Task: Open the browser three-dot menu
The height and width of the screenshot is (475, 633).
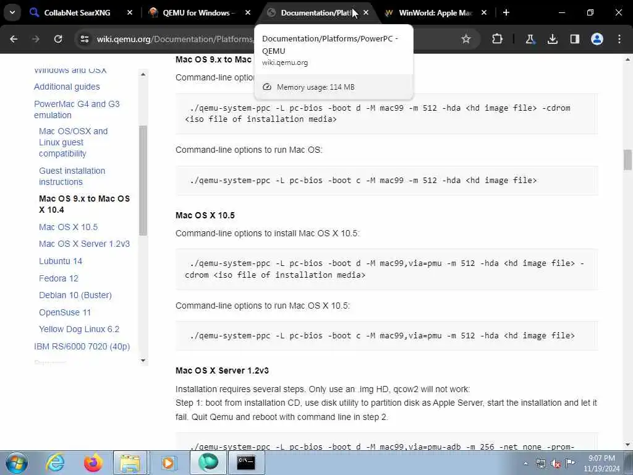Action: tap(619, 39)
